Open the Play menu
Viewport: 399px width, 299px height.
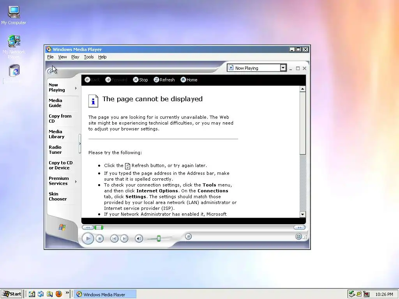pyautogui.click(x=75, y=57)
